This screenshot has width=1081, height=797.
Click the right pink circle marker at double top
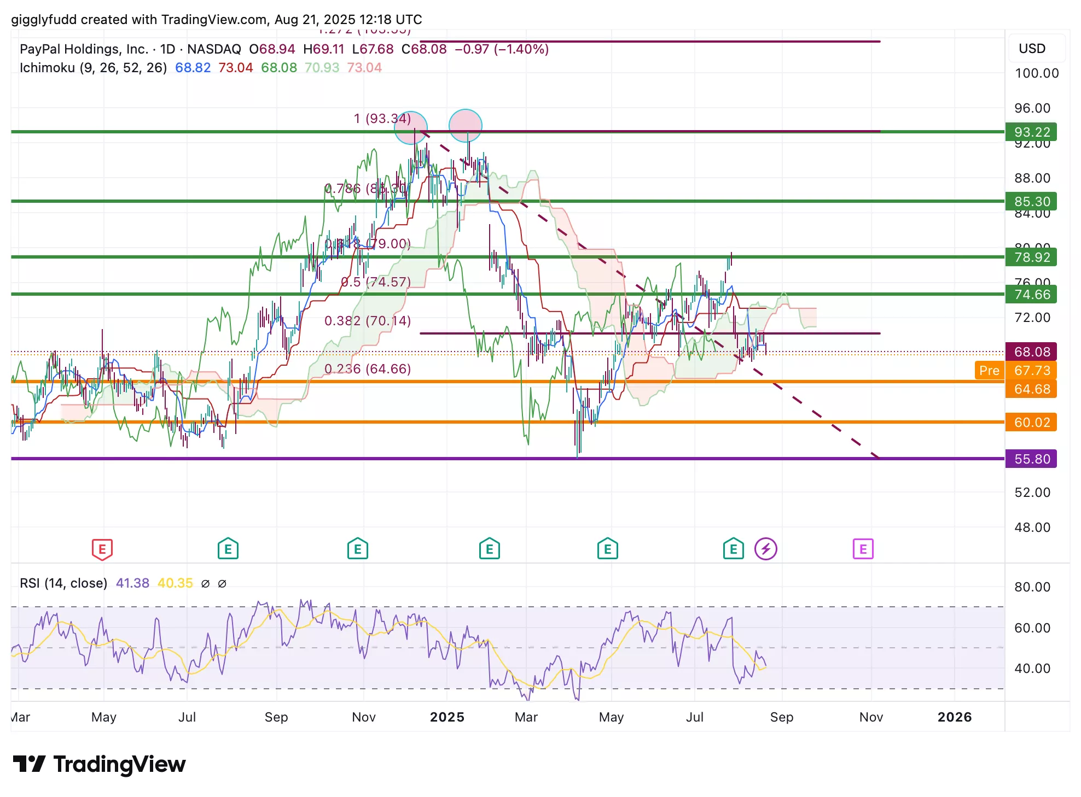466,125
